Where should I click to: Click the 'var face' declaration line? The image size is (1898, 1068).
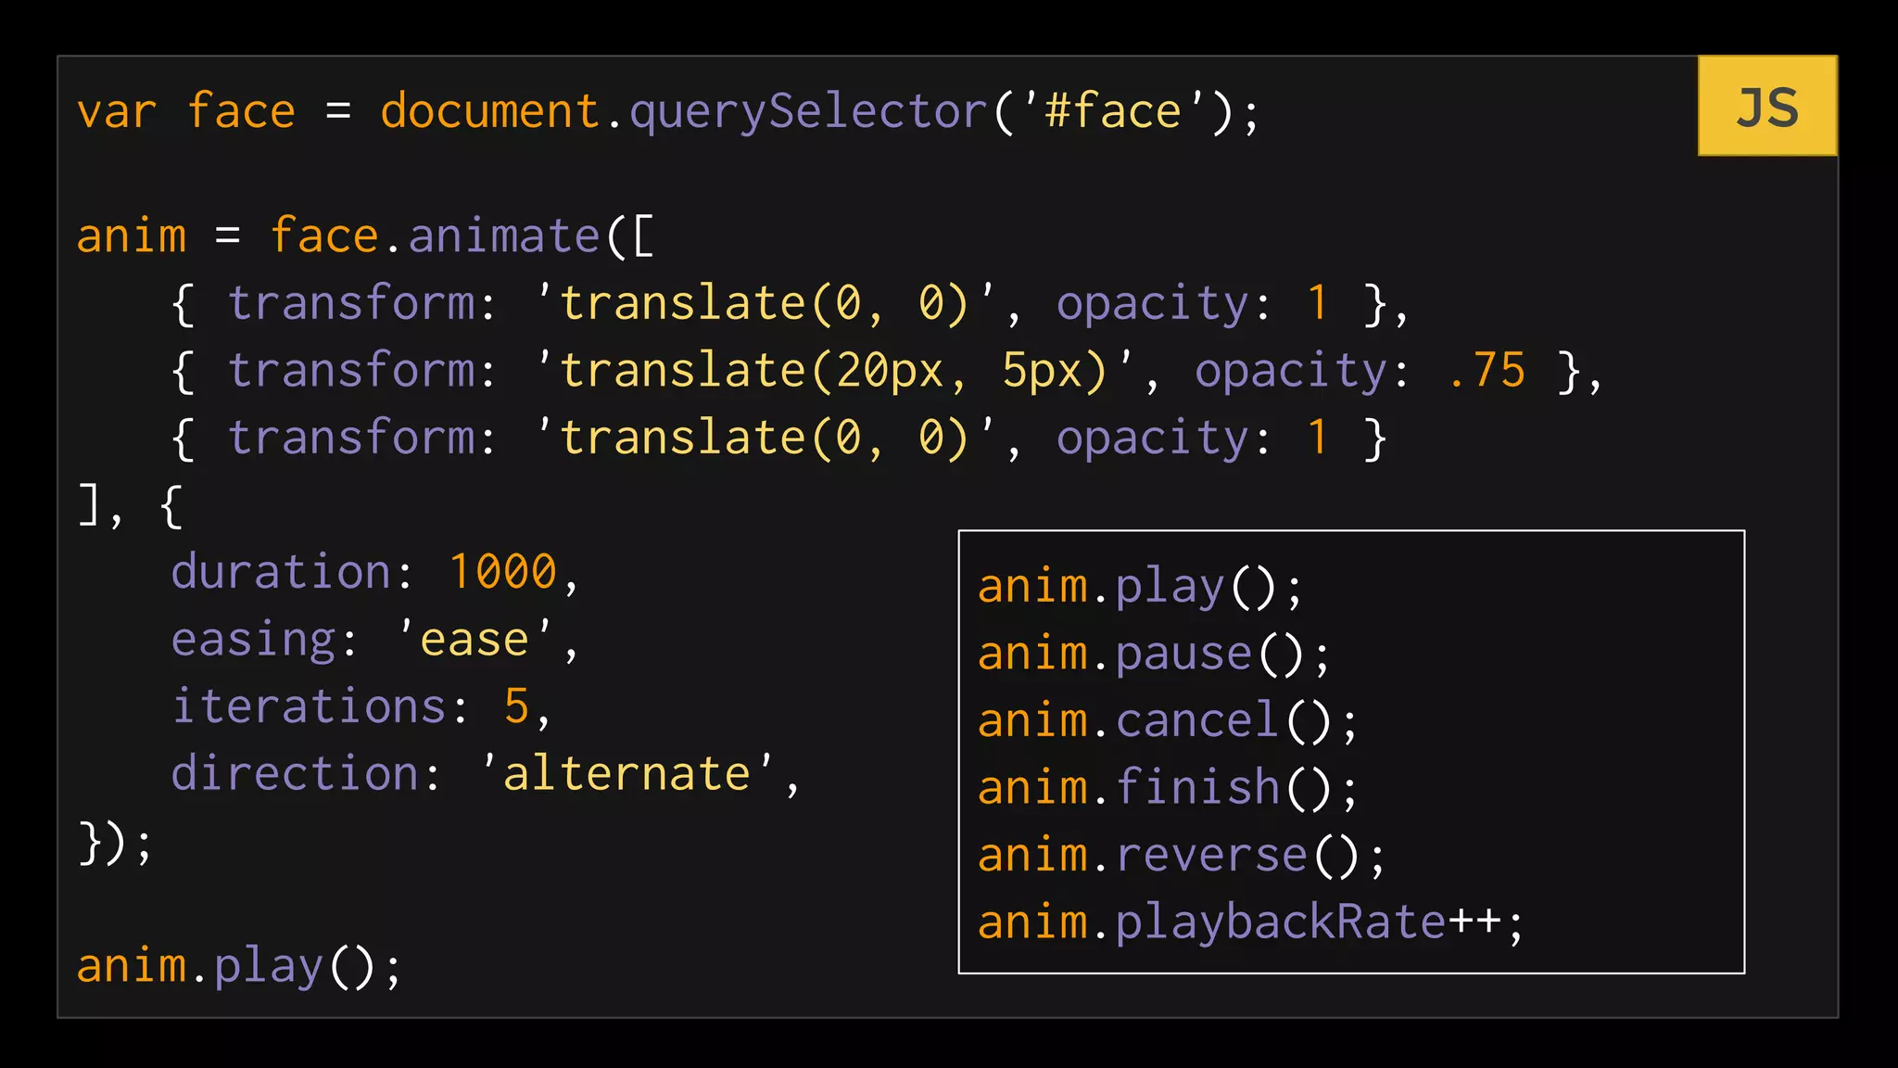pos(668,112)
